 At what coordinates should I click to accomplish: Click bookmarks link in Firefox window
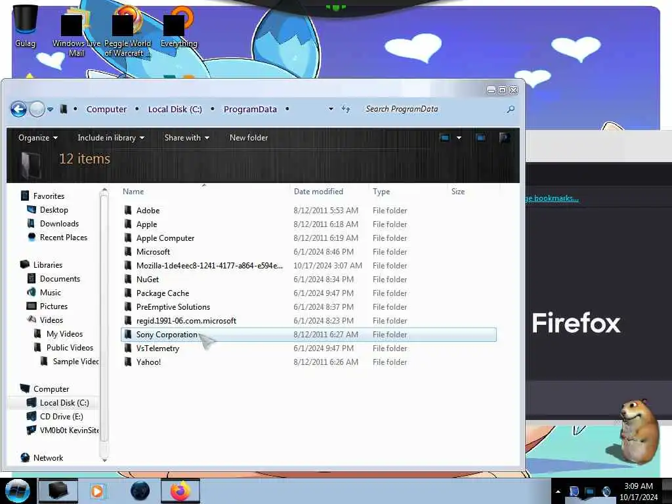tap(551, 198)
